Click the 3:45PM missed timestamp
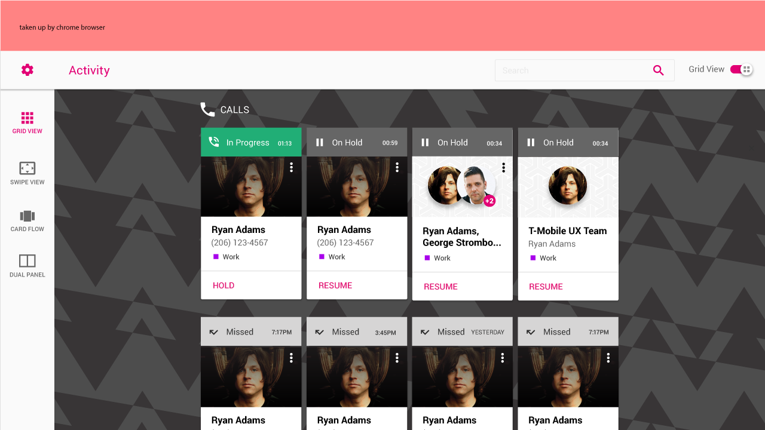 pos(385,333)
